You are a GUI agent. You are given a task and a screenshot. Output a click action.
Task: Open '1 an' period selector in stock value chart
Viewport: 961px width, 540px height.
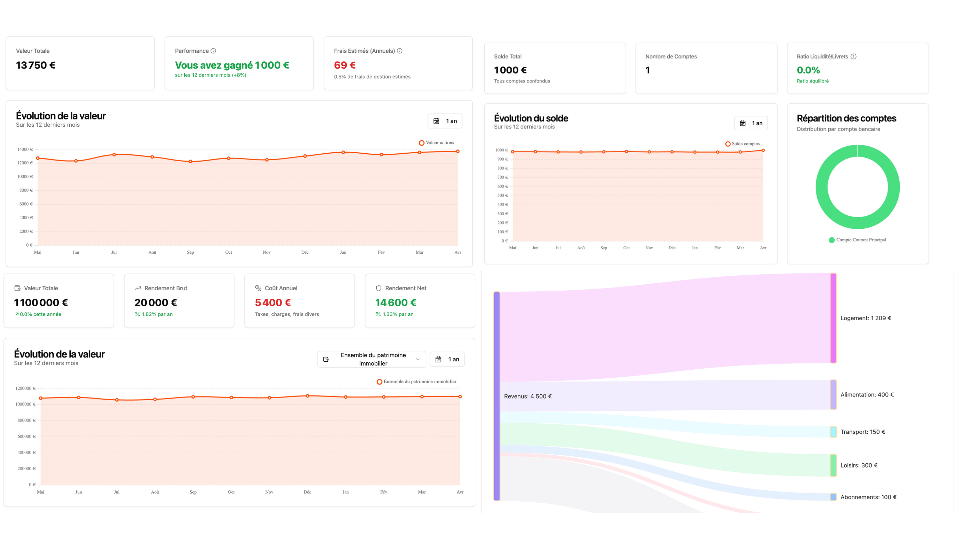445,121
